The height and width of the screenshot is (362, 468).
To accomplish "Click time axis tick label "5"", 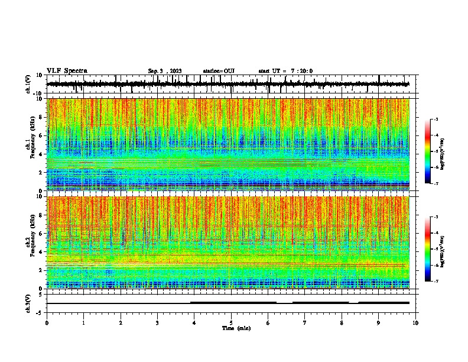I will pos(231,323).
